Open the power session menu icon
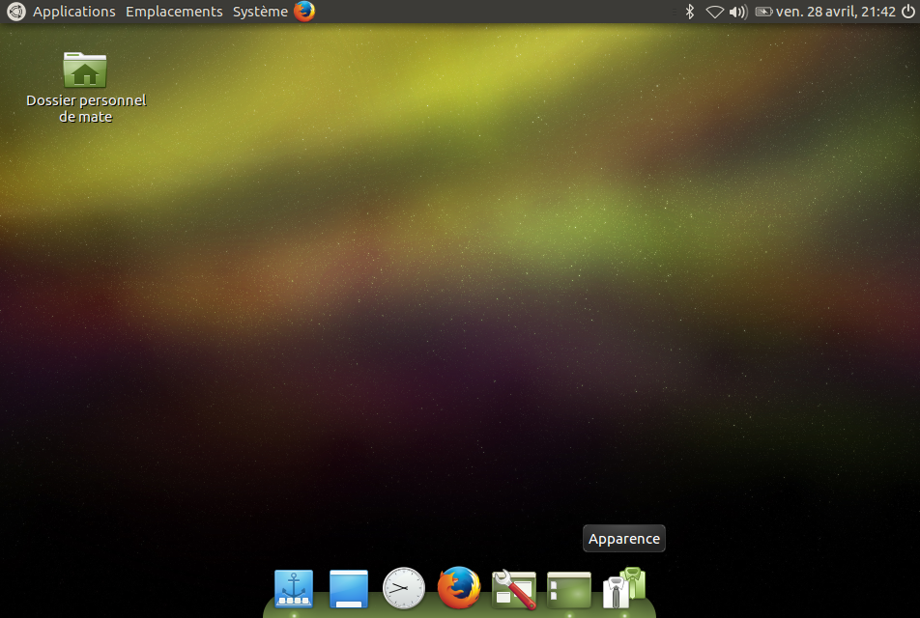 907,12
